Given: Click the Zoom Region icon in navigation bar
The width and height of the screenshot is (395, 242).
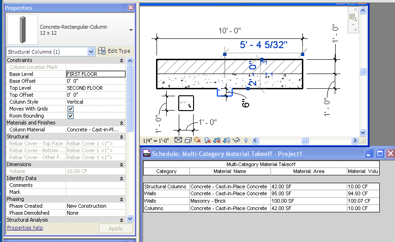Looking at the screenshot, I should pos(353,18).
